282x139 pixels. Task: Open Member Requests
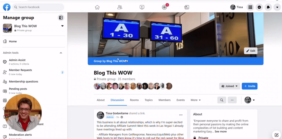click(x=34, y=72)
